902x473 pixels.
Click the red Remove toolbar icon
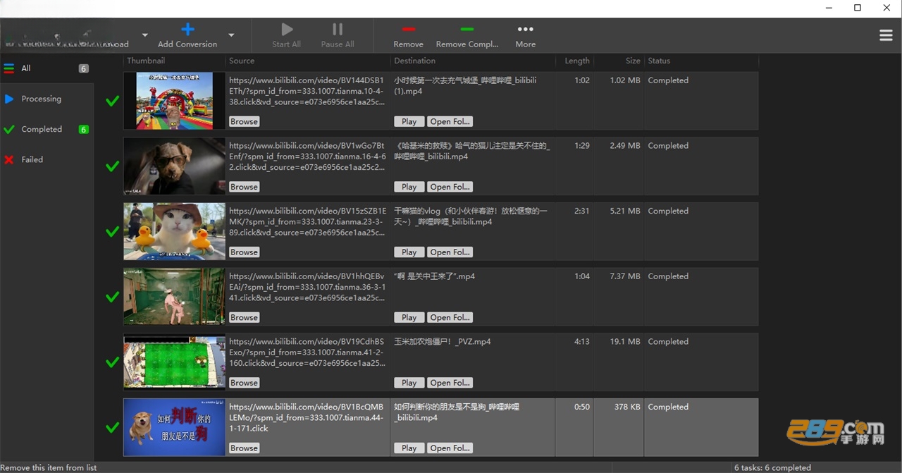(408, 29)
